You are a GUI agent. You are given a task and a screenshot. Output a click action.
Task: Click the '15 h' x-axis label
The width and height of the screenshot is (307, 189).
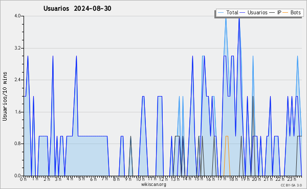199,179
